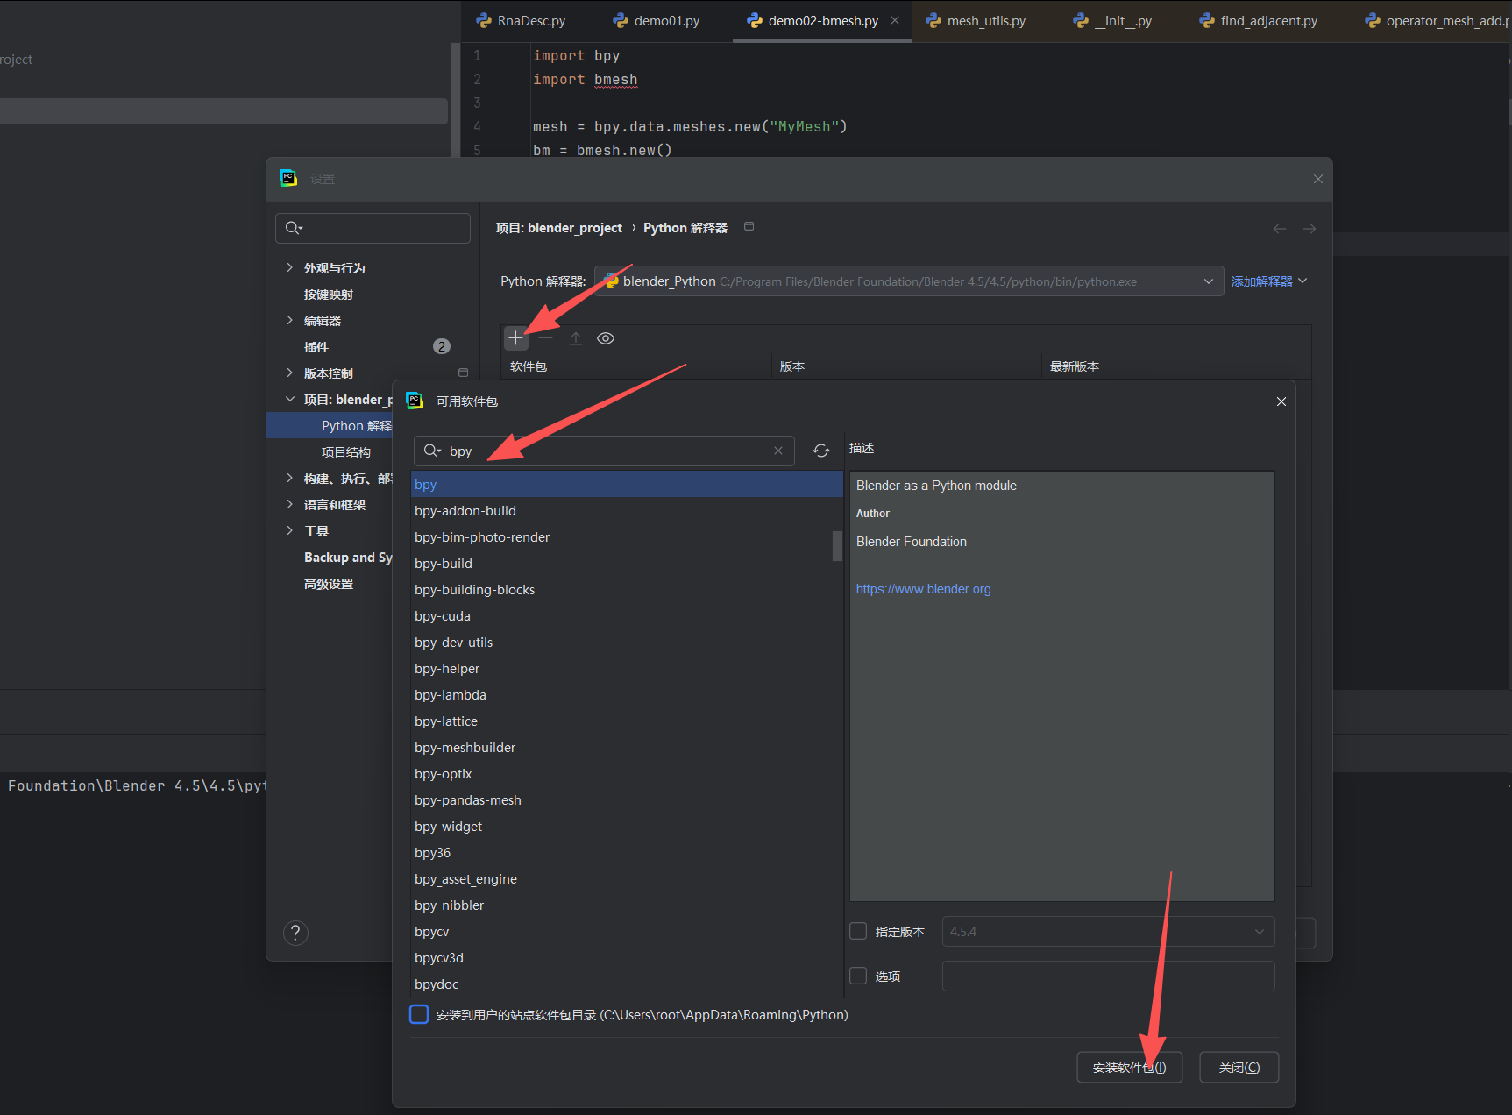
Task: Focus the settings search field
Action: click(x=373, y=228)
